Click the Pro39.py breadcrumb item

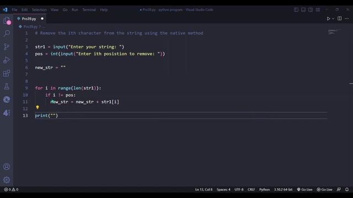(30, 27)
